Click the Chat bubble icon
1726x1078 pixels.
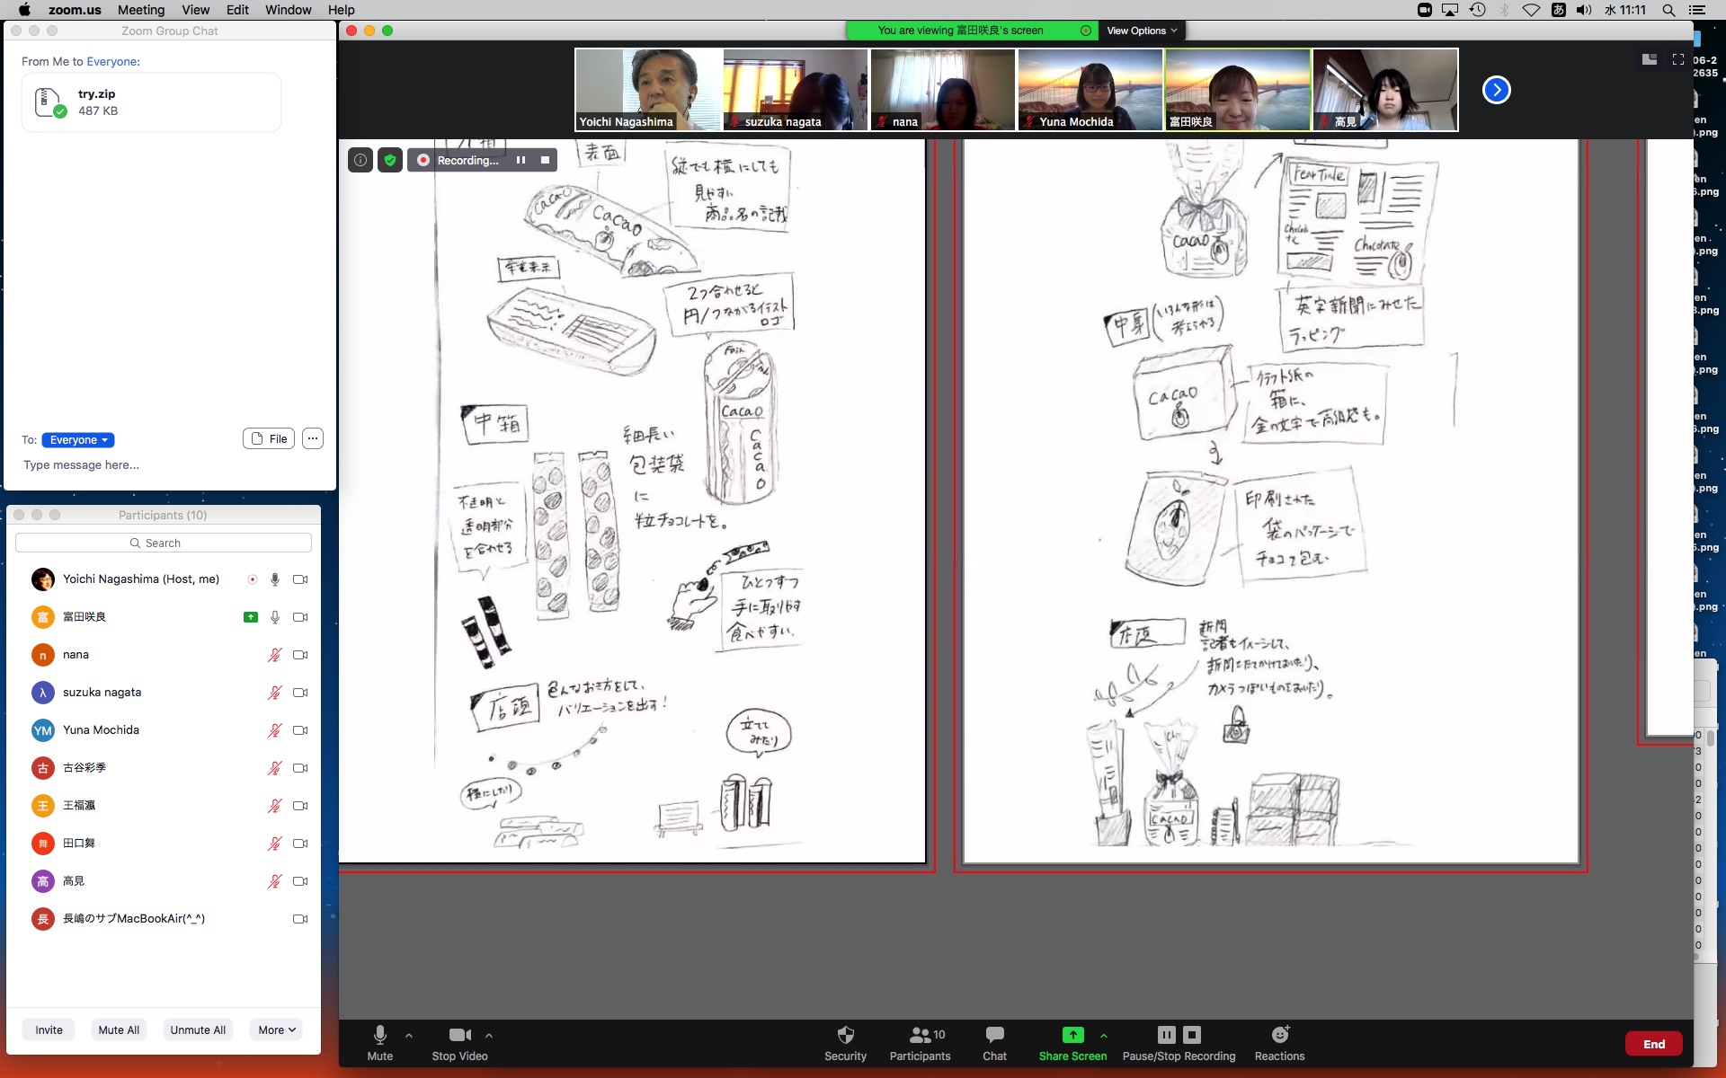(x=994, y=1035)
